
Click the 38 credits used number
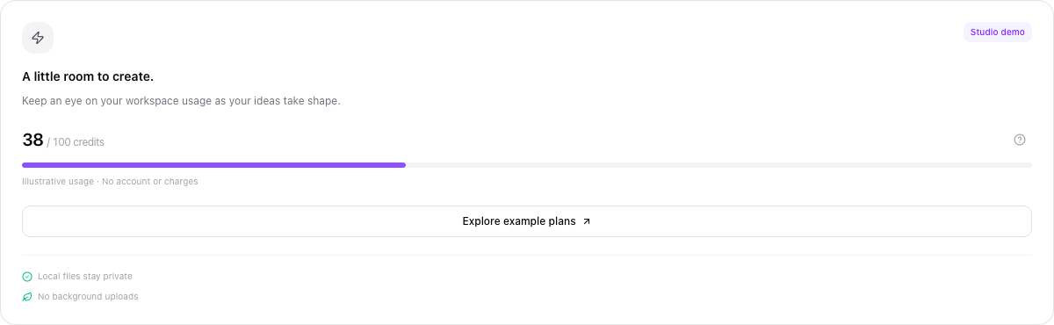click(32, 140)
